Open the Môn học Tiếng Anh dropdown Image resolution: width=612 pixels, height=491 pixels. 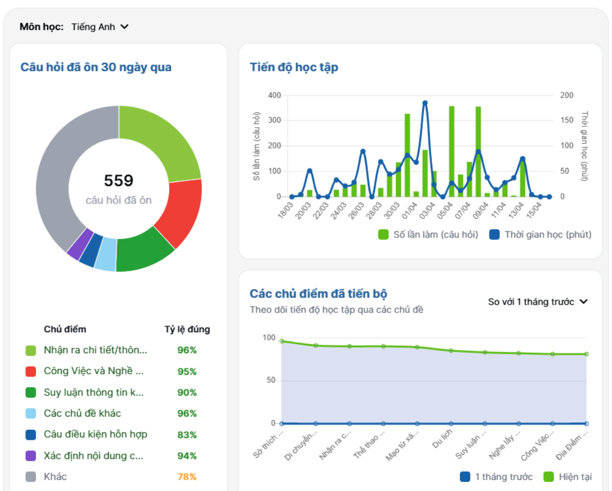pyautogui.click(x=100, y=27)
